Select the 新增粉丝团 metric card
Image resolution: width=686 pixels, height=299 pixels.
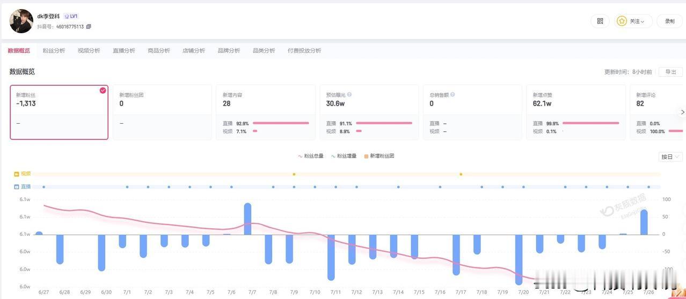(x=162, y=112)
